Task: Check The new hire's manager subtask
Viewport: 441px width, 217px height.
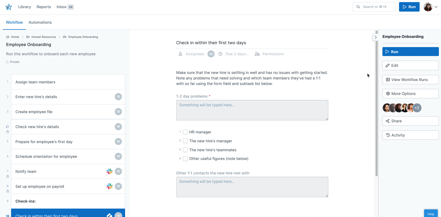Action: [x=185, y=141]
